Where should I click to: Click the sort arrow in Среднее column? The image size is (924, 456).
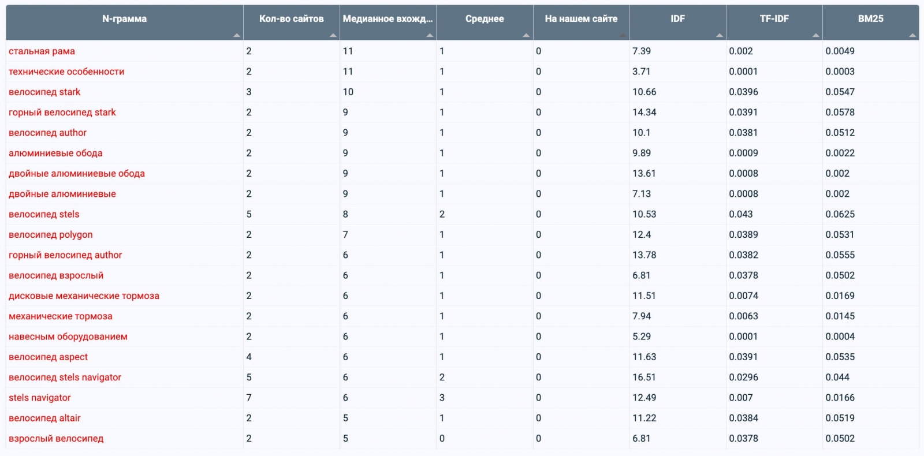tap(526, 36)
